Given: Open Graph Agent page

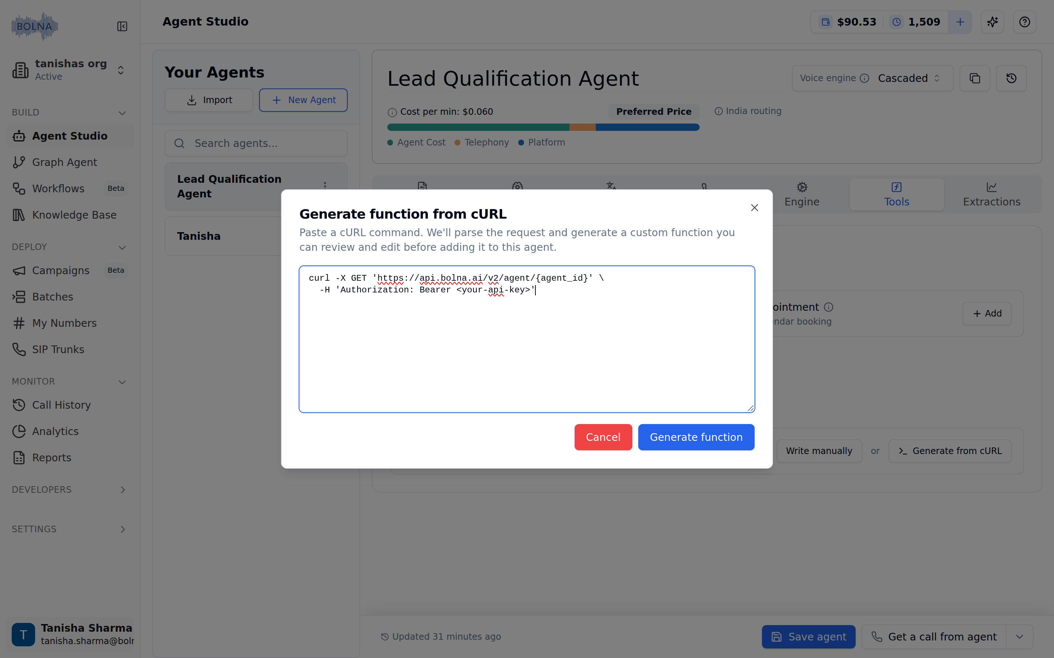Looking at the screenshot, I should [70, 162].
